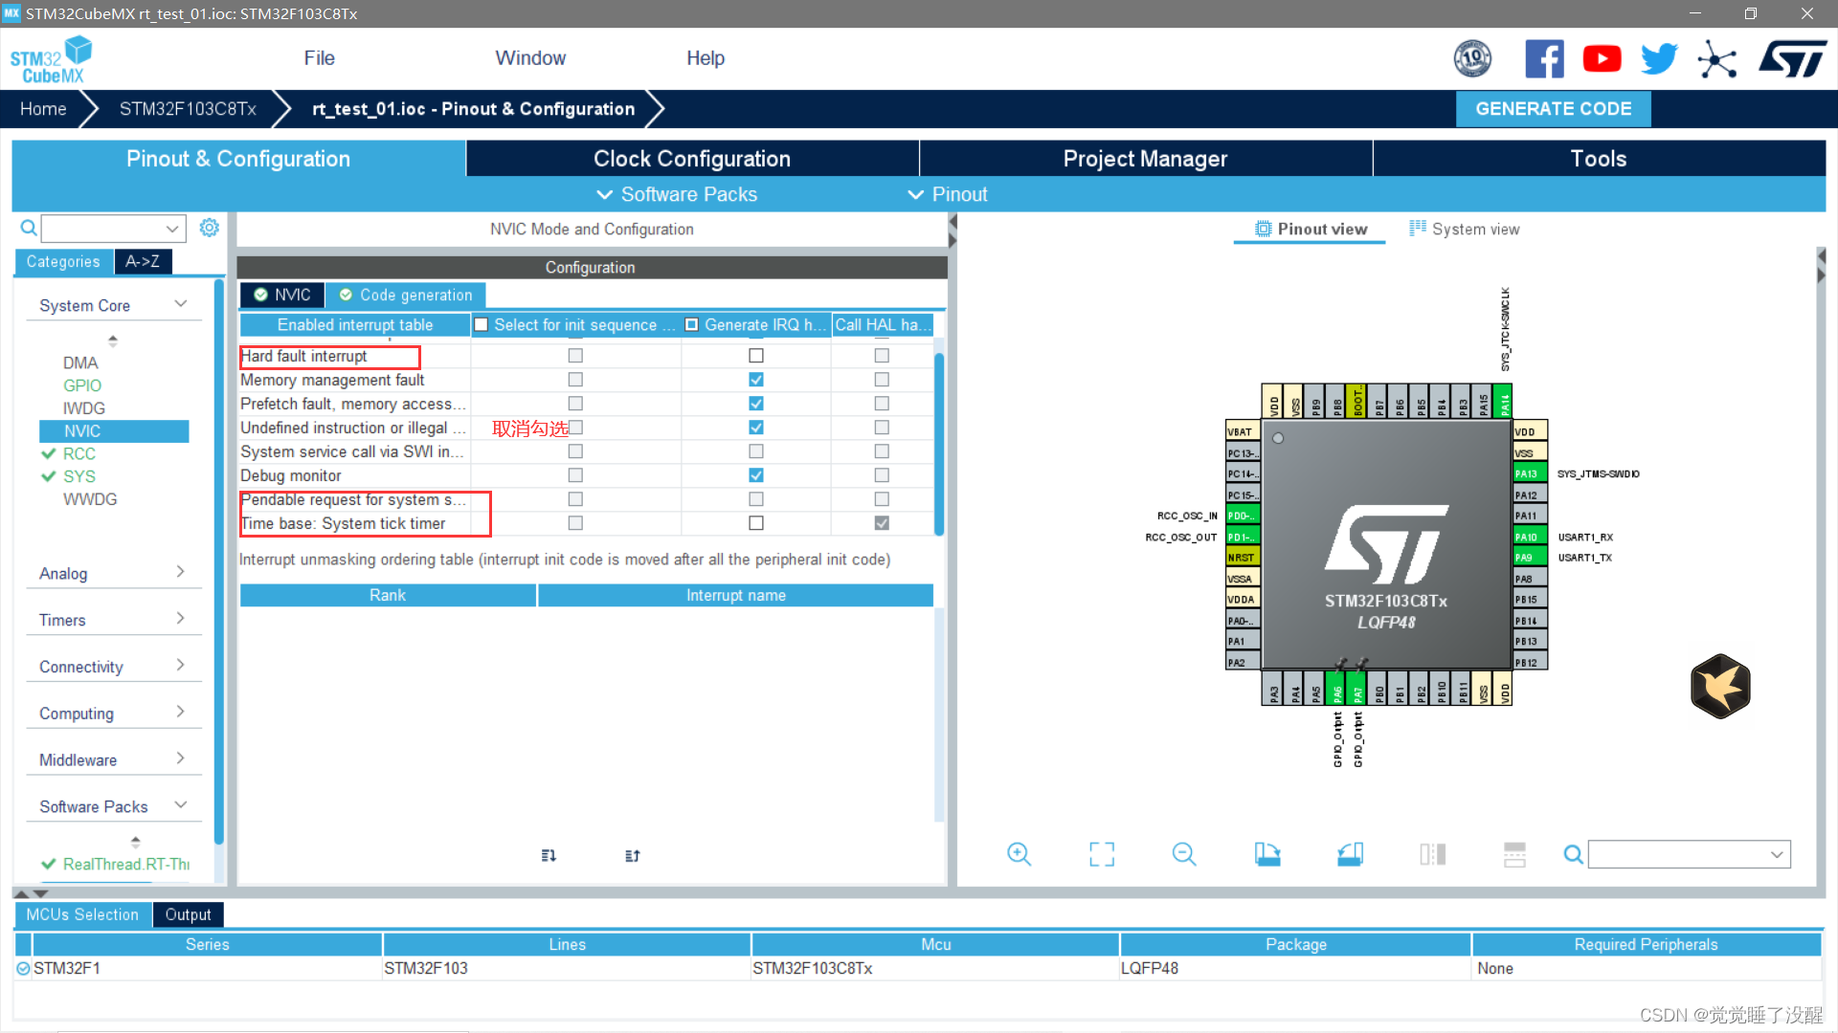Open the Window menu
This screenshot has height=1033, width=1838.
[530, 58]
